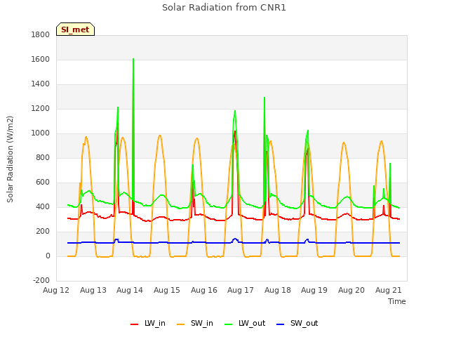
Task: Click the Aug 16 x-axis tick label
Action: tap(204, 290)
